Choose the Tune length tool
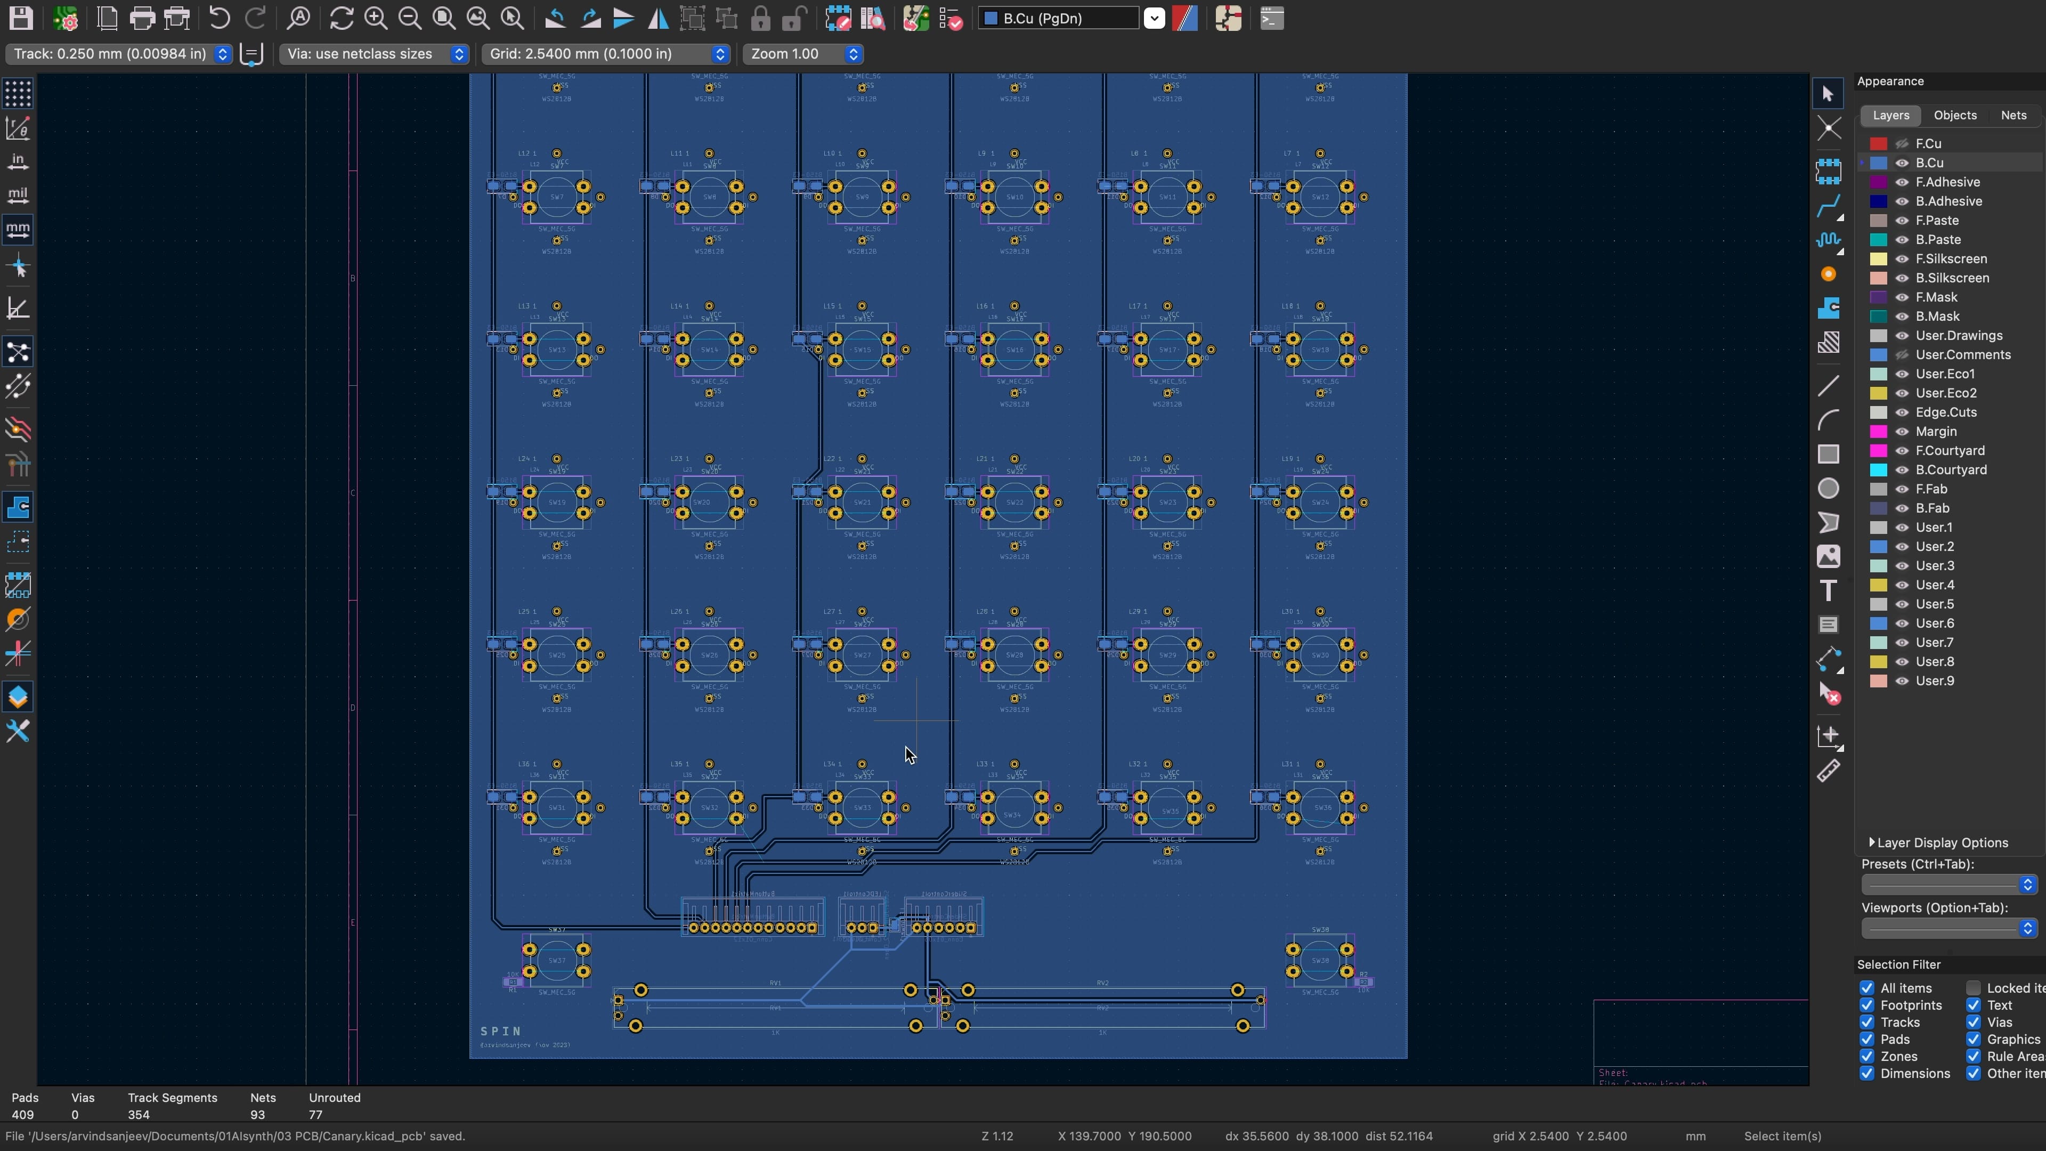Viewport: 2046px width, 1151px height. [1829, 240]
